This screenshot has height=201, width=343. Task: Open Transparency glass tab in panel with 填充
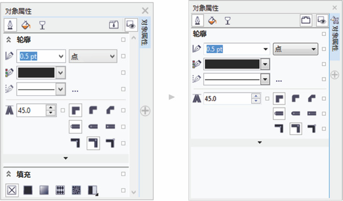pos(42,25)
